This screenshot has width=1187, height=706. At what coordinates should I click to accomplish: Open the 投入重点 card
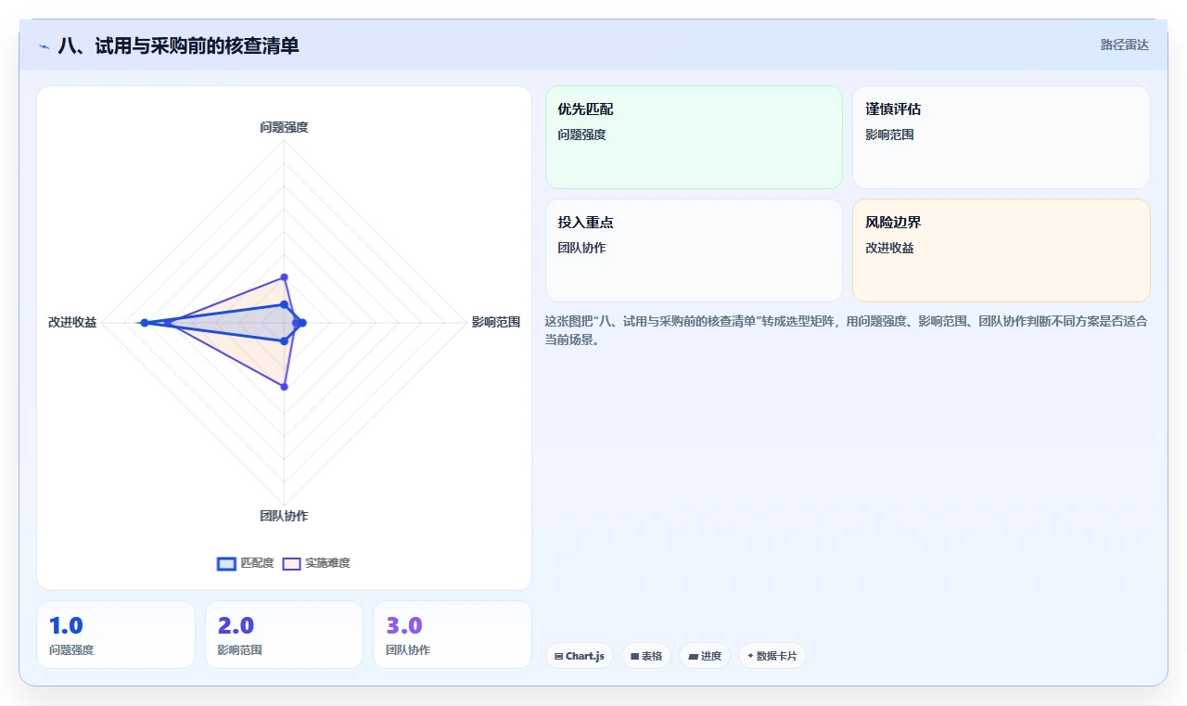pos(694,250)
